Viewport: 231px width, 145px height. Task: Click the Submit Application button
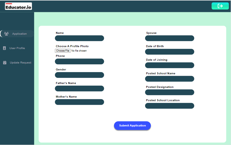pos(132,126)
